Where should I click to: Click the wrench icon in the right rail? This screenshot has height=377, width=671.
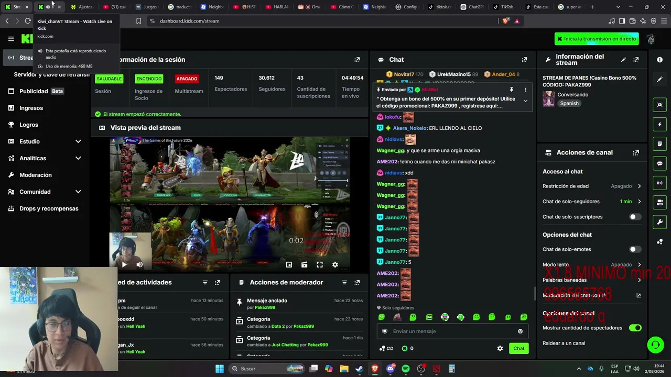coord(659,222)
